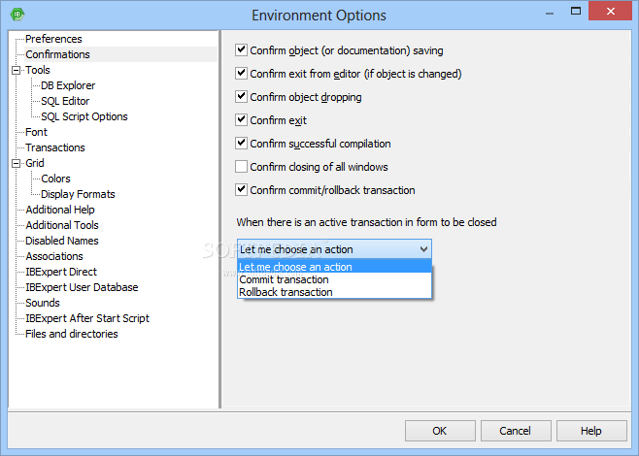The width and height of the screenshot is (639, 456).
Task: Click the OK button
Action: 440,431
